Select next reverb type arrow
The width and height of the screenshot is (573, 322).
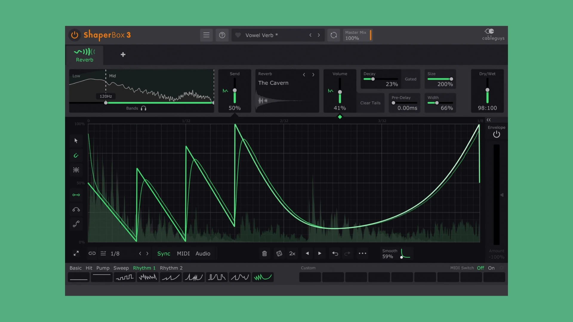point(313,75)
